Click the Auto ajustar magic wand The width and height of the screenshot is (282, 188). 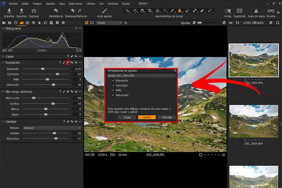pyautogui.click(x=105, y=11)
